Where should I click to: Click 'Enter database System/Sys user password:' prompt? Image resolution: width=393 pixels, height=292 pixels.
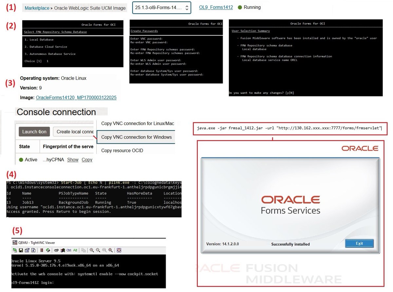coord(164,71)
